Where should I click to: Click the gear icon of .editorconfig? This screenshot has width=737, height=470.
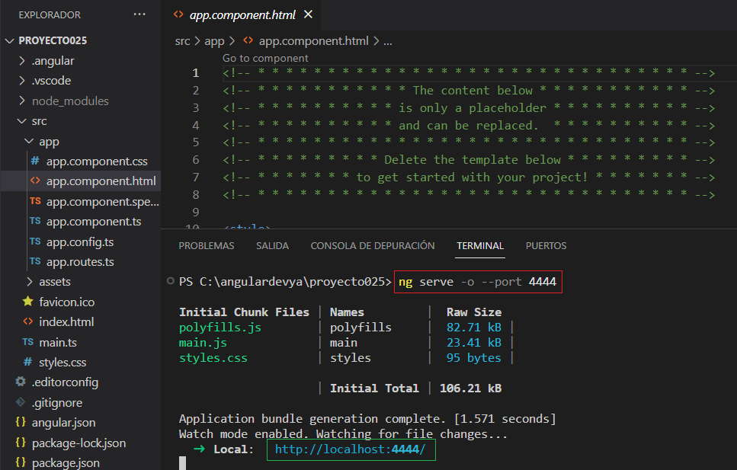21,382
